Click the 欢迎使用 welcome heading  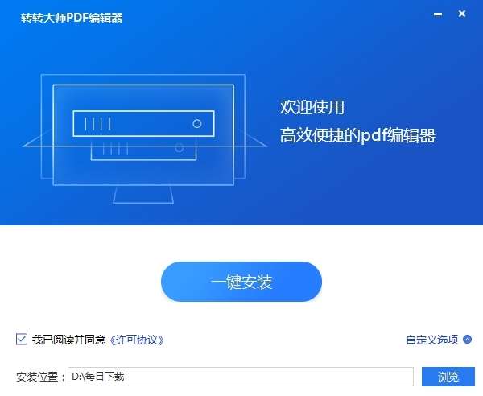[x=312, y=107]
